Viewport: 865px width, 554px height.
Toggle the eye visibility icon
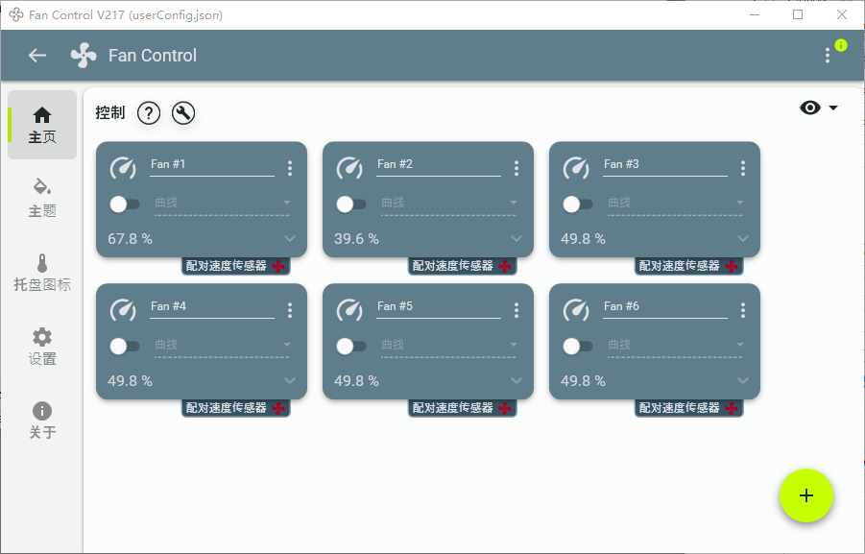(x=810, y=108)
